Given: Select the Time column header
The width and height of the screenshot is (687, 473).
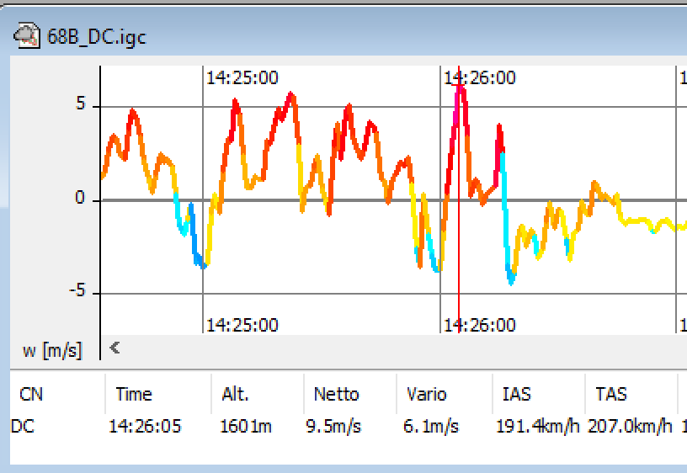Looking at the screenshot, I should click(x=134, y=394).
